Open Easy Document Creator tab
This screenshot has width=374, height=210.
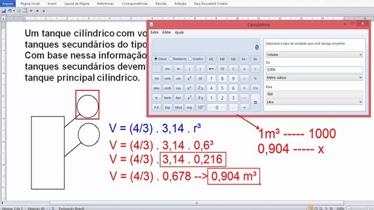211,3
